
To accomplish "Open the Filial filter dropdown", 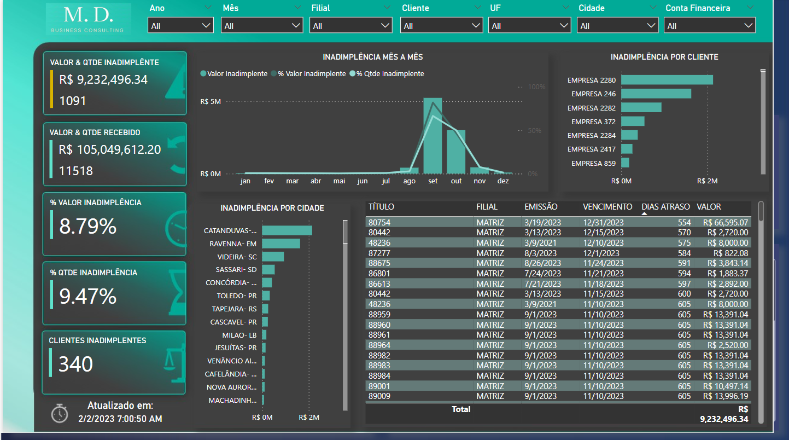I will click(x=351, y=26).
